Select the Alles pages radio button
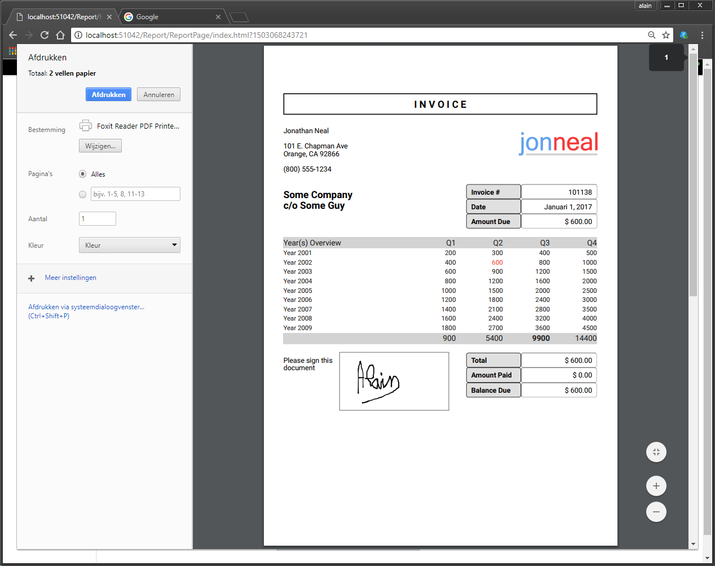This screenshot has width=715, height=566. pos(83,174)
